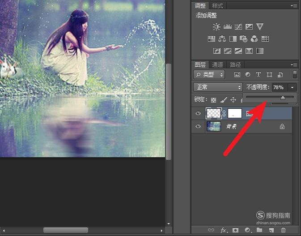The image size is (301, 236).
Task: Add a Color Balance adjustment
Action: pos(222,39)
